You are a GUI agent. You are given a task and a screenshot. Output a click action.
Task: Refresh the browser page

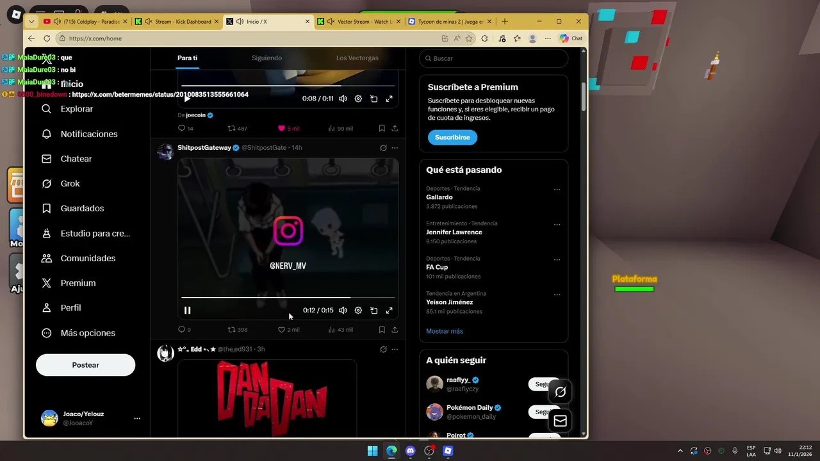(x=46, y=38)
